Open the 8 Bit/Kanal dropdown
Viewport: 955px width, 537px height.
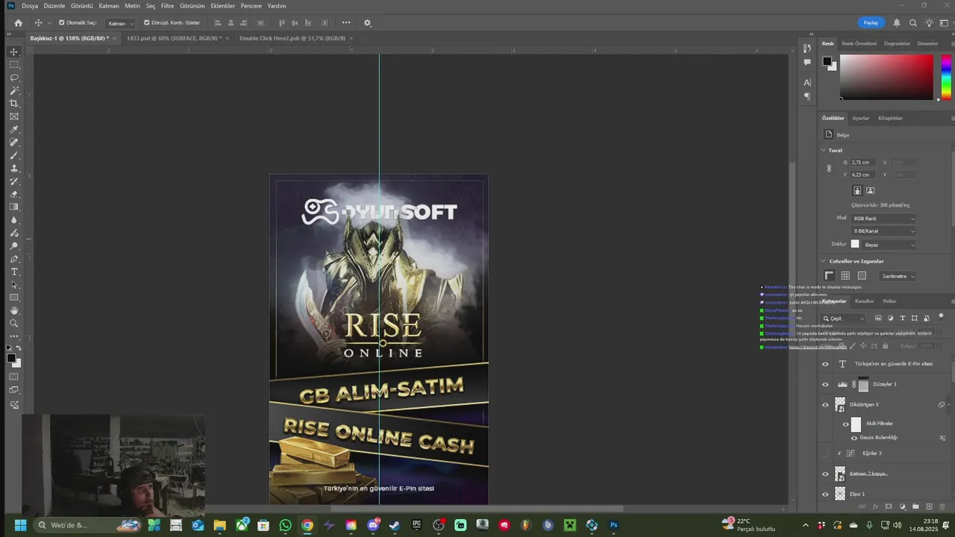pos(883,231)
